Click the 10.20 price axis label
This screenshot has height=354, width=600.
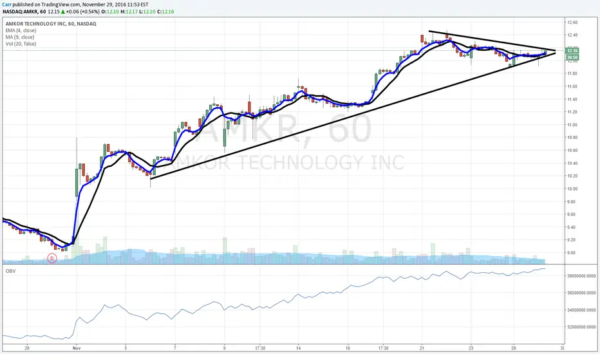click(x=572, y=176)
